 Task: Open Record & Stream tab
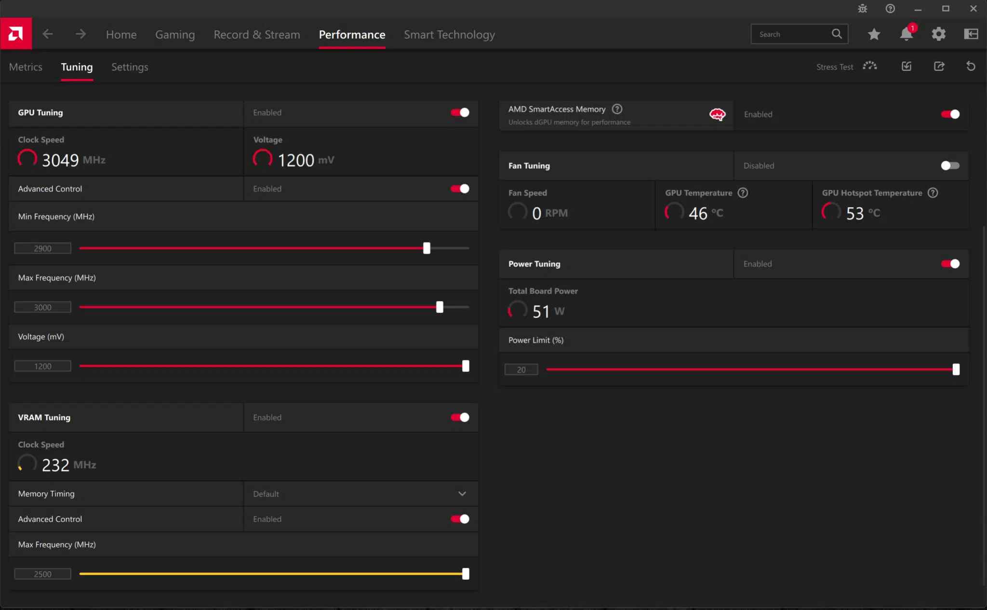coord(257,35)
